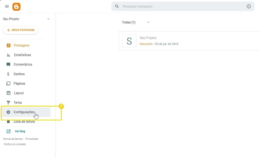This screenshot has width=260, height=158.
Task: Open the Ver blog link
Action: 20,131
